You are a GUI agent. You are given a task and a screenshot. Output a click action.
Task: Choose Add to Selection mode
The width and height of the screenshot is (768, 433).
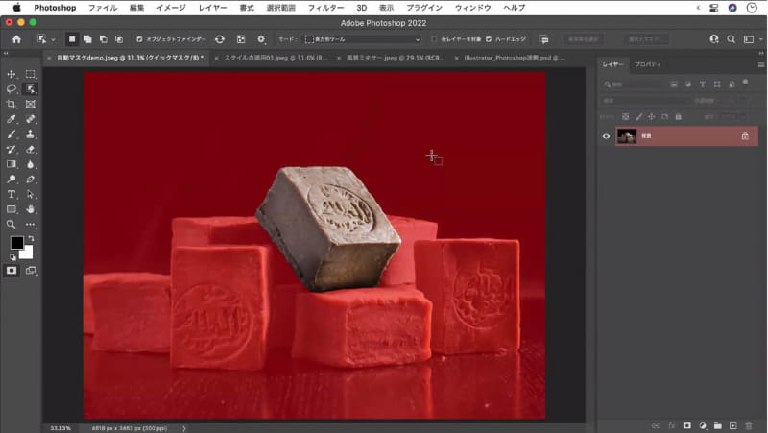(x=87, y=39)
